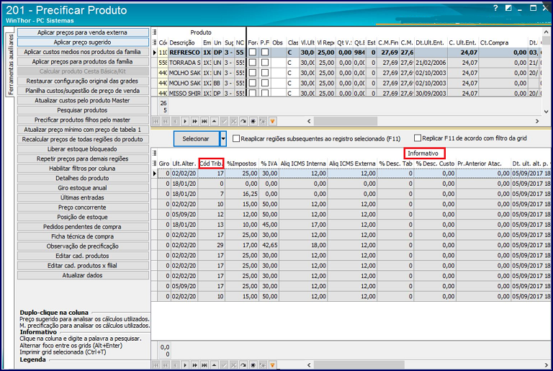Click post checkmark icon in product grid navigator
553x371 pixels.
pos(224,121)
